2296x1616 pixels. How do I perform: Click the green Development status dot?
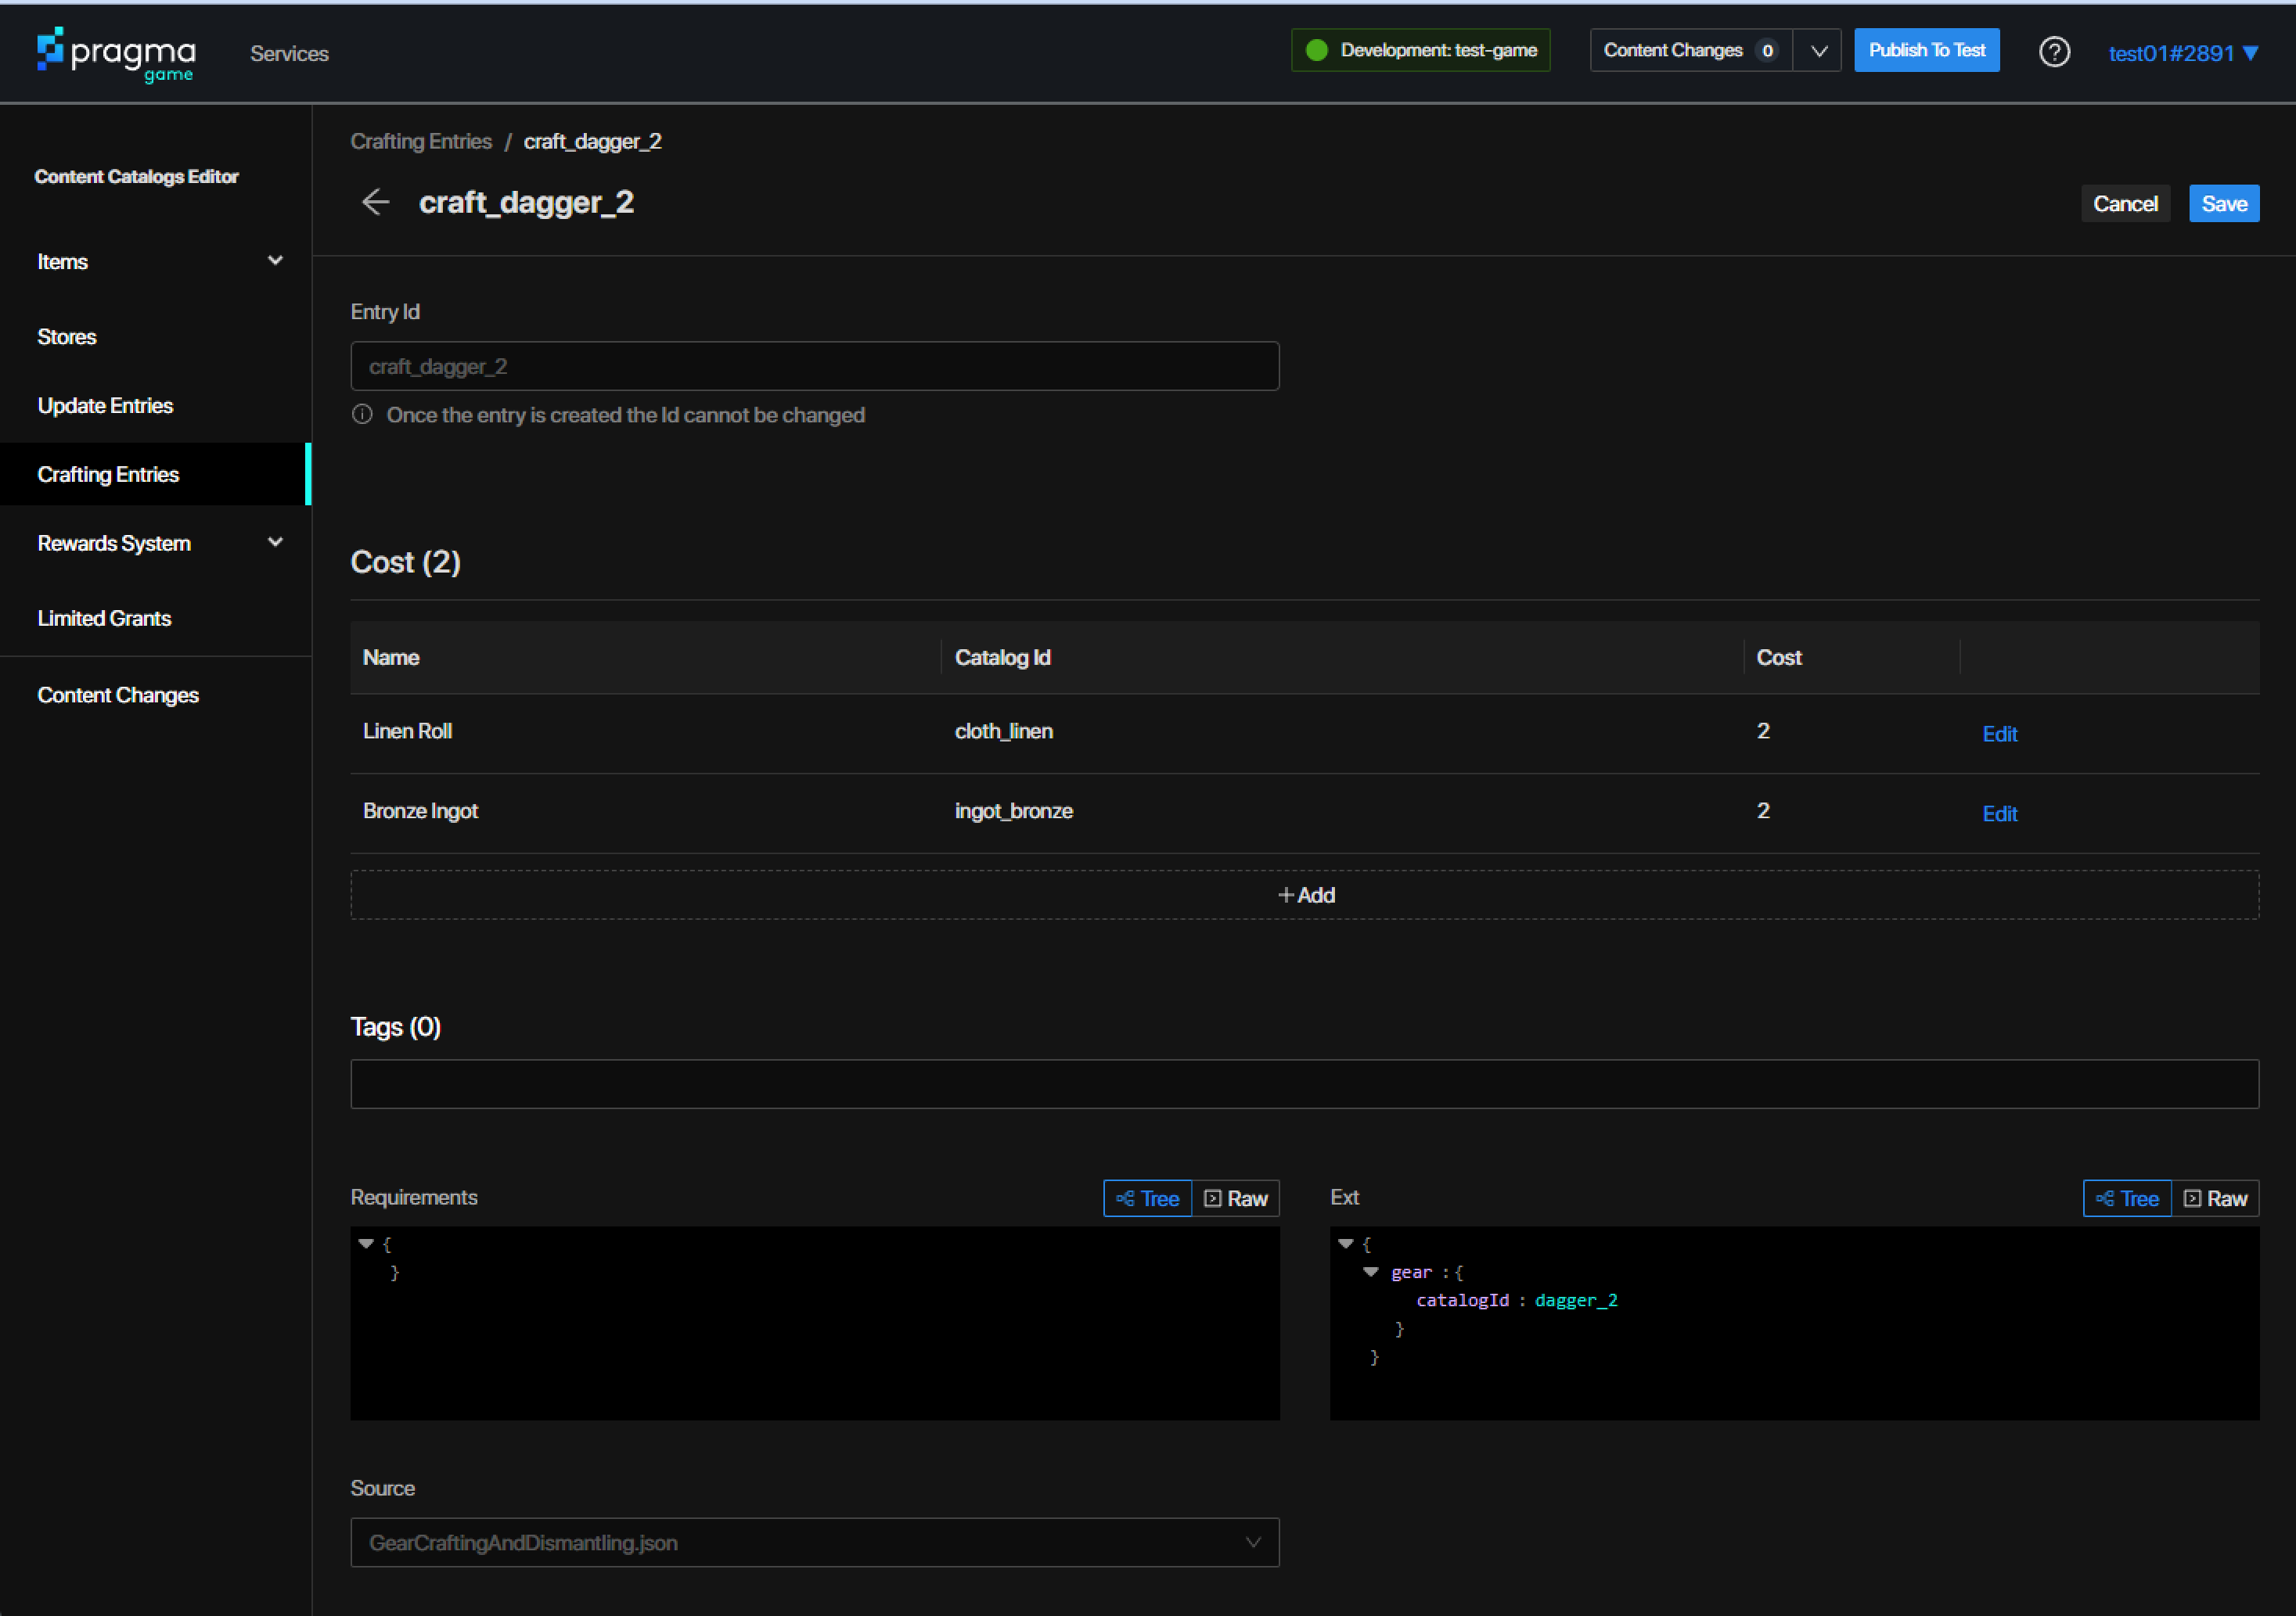click(x=1316, y=50)
